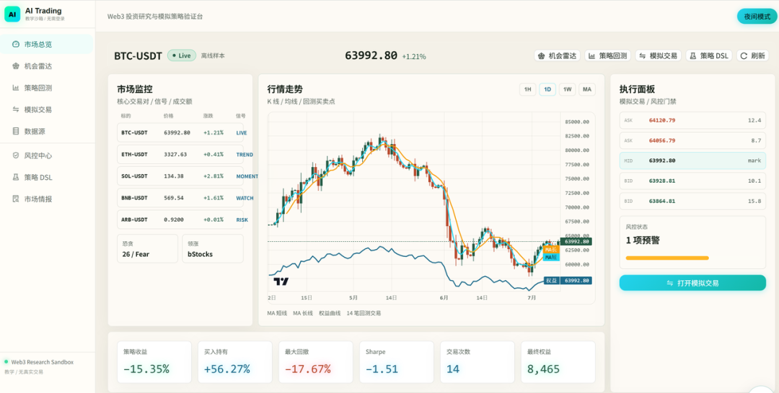
Task: Open 模拟交易 in the sidebar
Action: click(x=46, y=109)
